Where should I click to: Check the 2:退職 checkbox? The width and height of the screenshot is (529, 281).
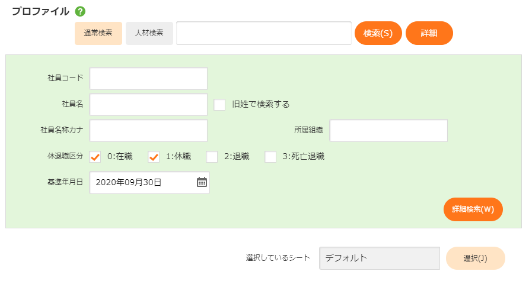(212, 157)
